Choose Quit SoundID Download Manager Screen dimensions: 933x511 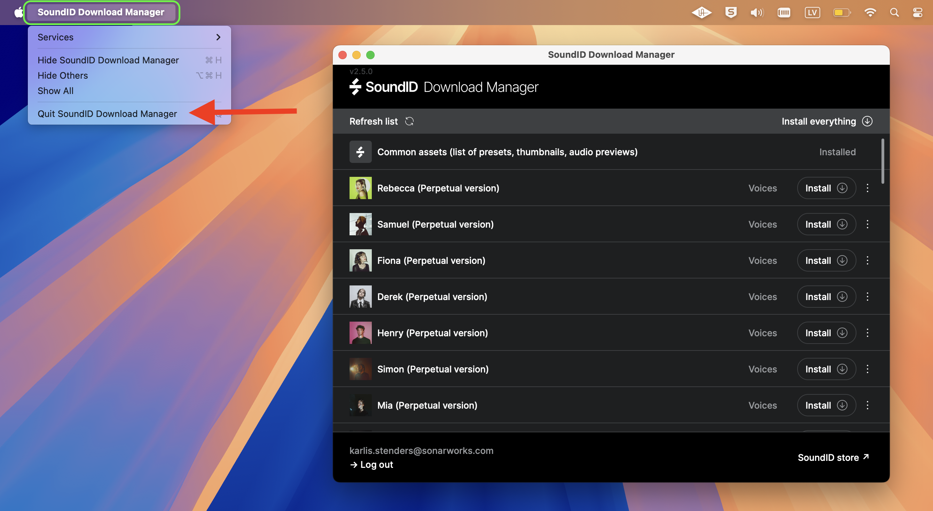pos(129,114)
